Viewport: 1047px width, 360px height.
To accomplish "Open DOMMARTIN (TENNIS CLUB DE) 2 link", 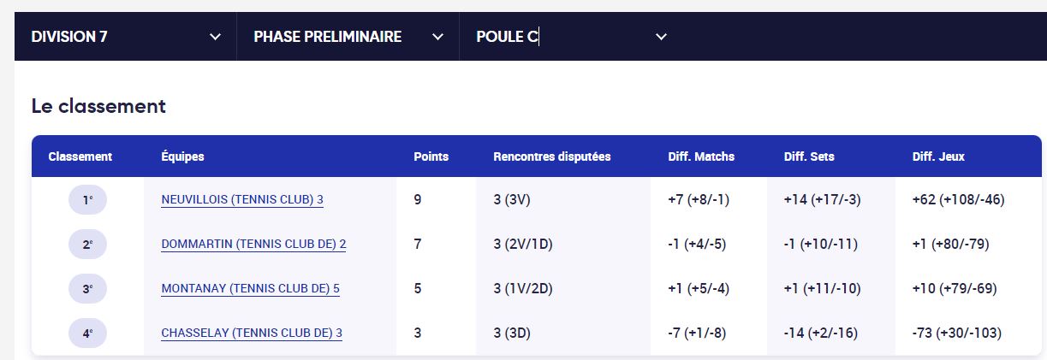I will click(x=253, y=245).
